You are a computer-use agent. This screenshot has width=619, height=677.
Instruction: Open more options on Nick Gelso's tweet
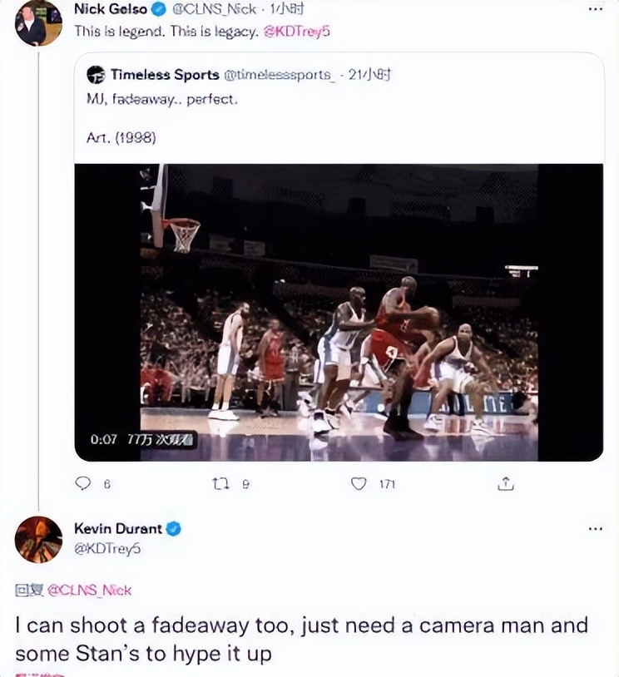[595, 10]
